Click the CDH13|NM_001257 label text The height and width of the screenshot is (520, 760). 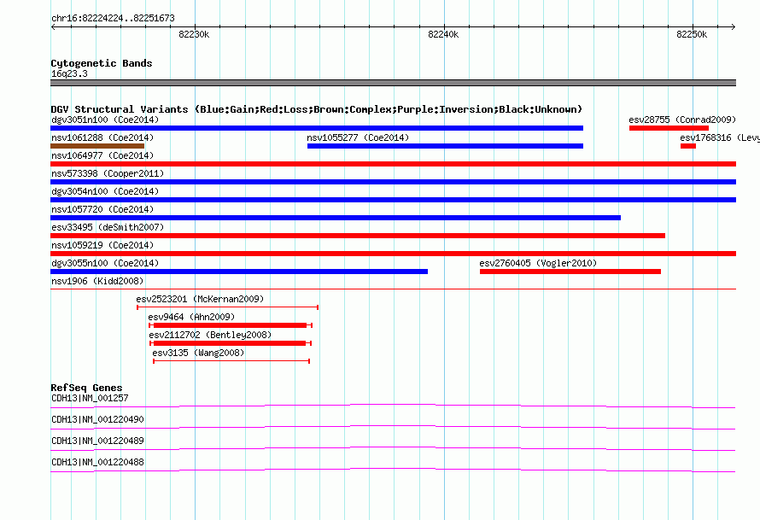click(x=90, y=399)
